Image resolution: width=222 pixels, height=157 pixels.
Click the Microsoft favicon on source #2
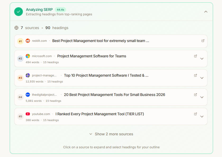point(28,56)
